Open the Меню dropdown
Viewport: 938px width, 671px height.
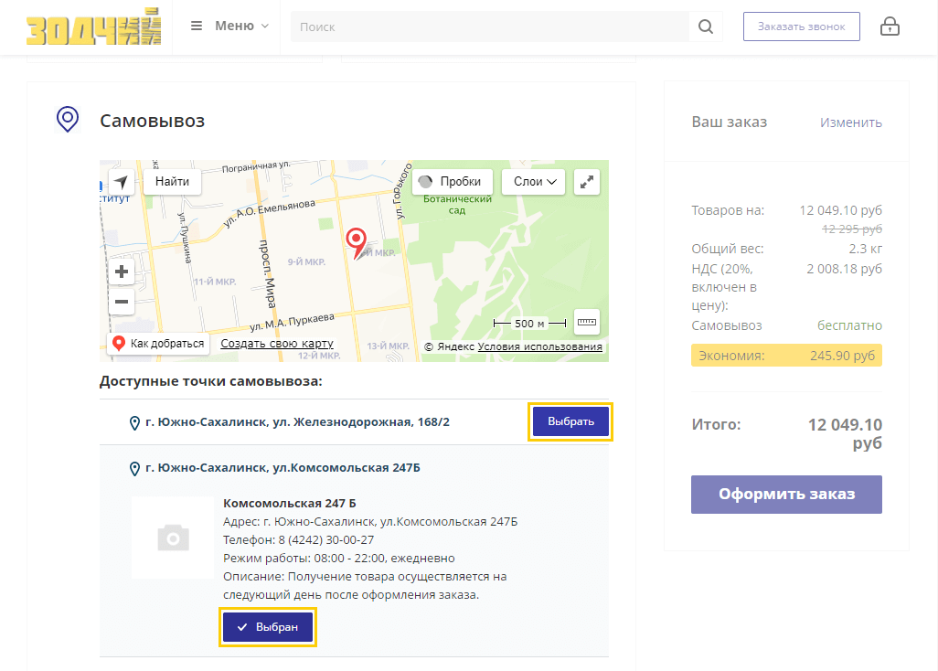pyautogui.click(x=229, y=26)
